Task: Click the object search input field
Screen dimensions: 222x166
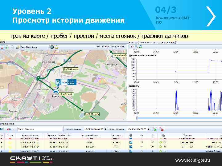Action: pyautogui.click(x=39, y=129)
